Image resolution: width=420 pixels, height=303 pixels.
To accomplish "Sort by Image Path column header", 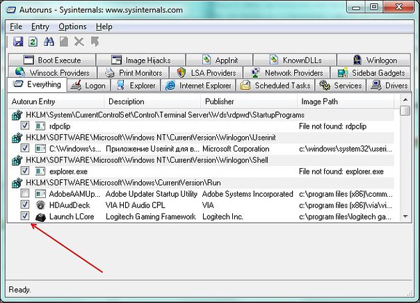I will pos(346,101).
